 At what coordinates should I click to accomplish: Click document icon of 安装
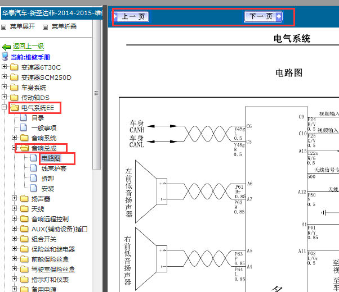[x=34, y=188]
